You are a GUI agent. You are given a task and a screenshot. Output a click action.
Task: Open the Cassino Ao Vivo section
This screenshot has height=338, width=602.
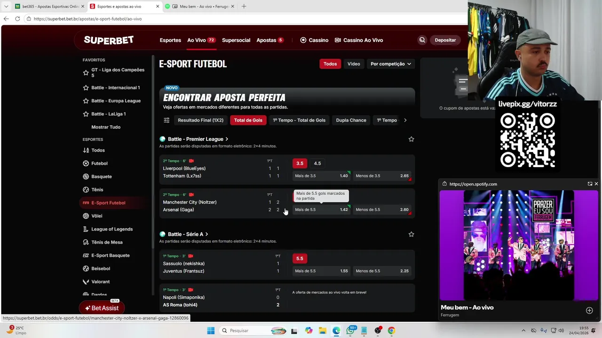click(x=359, y=40)
